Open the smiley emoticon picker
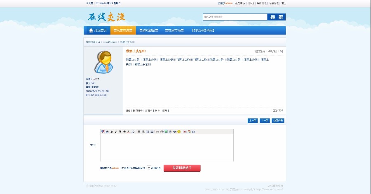The height and width of the screenshot is (194, 371). [x=179, y=132]
